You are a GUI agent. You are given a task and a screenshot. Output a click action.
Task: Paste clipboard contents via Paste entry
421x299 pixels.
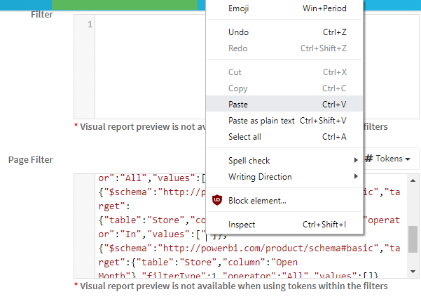238,105
